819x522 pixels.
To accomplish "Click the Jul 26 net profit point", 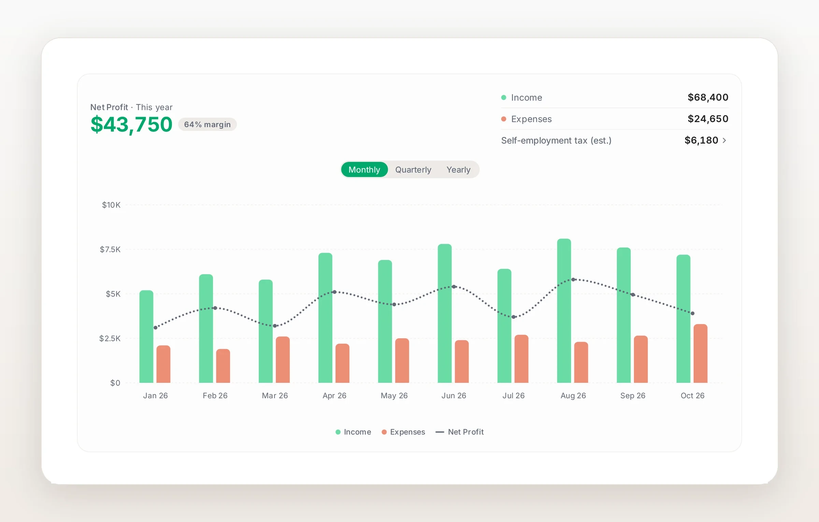I will tap(514, 317).
